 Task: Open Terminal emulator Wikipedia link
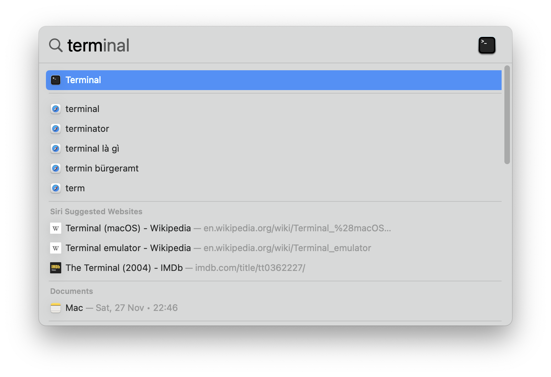tap(128, 248)
